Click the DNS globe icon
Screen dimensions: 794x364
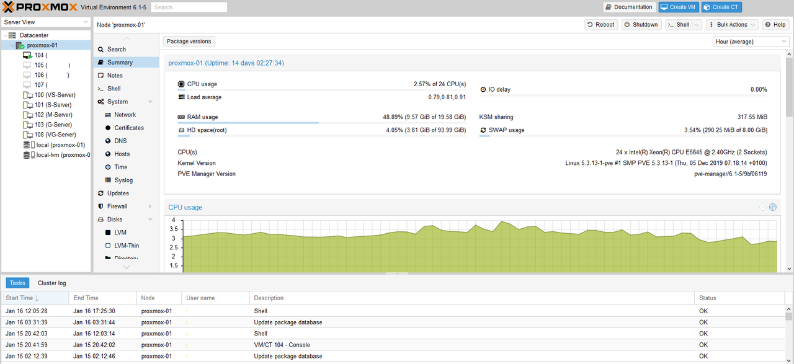click(x=108, y=141)
